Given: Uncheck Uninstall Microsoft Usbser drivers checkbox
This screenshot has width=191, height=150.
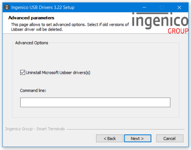Looking at the screenshot, I should pos(23,72).
